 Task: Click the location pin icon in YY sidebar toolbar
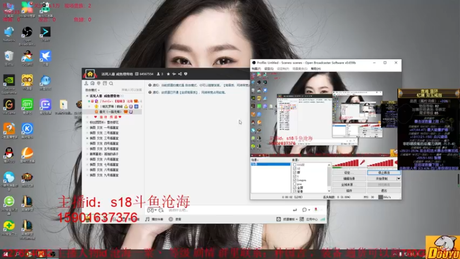click(x=98, y=83)
